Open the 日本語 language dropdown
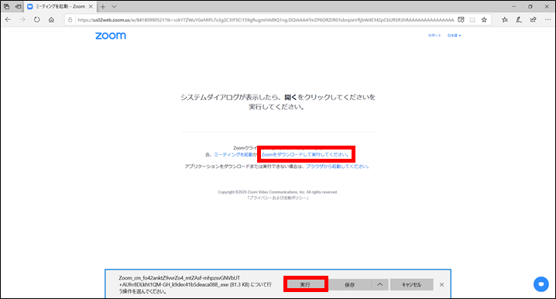The width and height of the screenshot is (556, 299). pos(455,36)
